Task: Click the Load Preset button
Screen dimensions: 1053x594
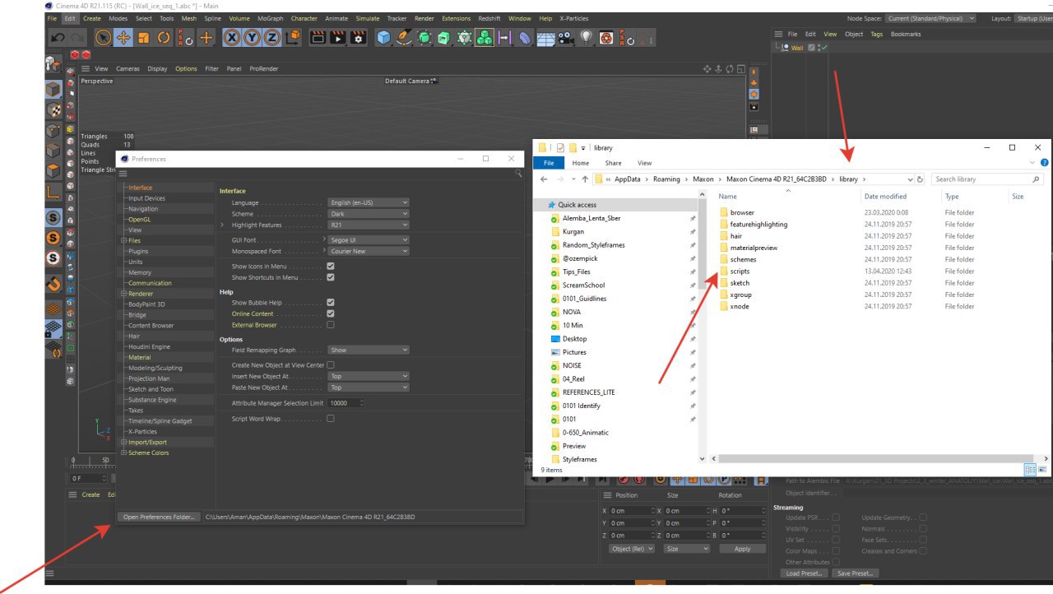Action: tap(804, 573)
